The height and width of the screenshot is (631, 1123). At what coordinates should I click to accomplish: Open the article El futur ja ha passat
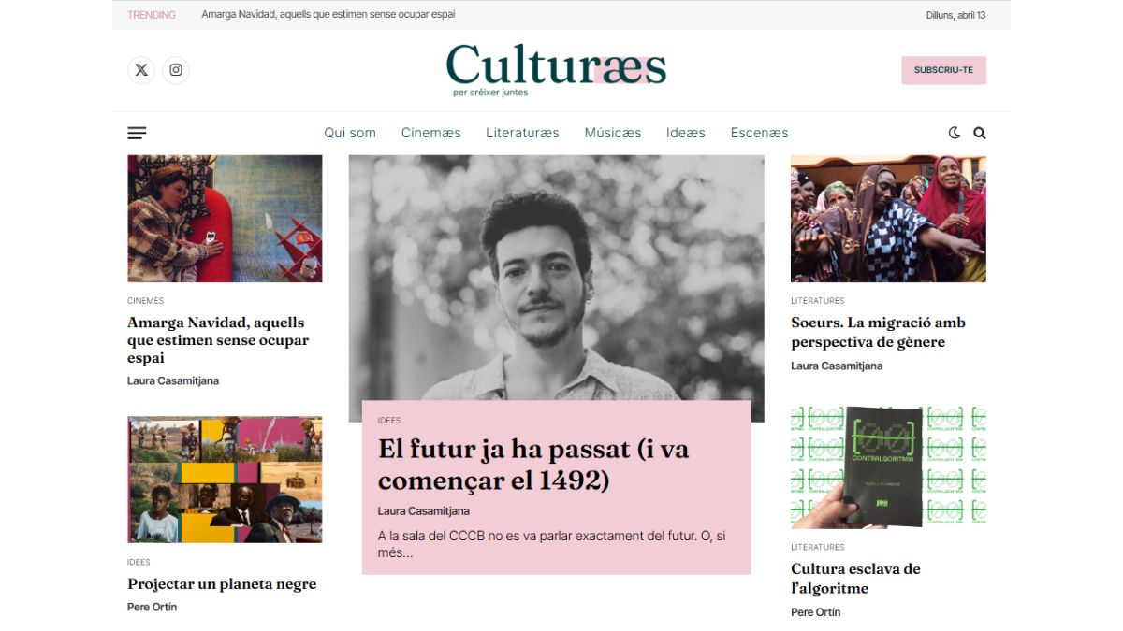coord(533,465)
